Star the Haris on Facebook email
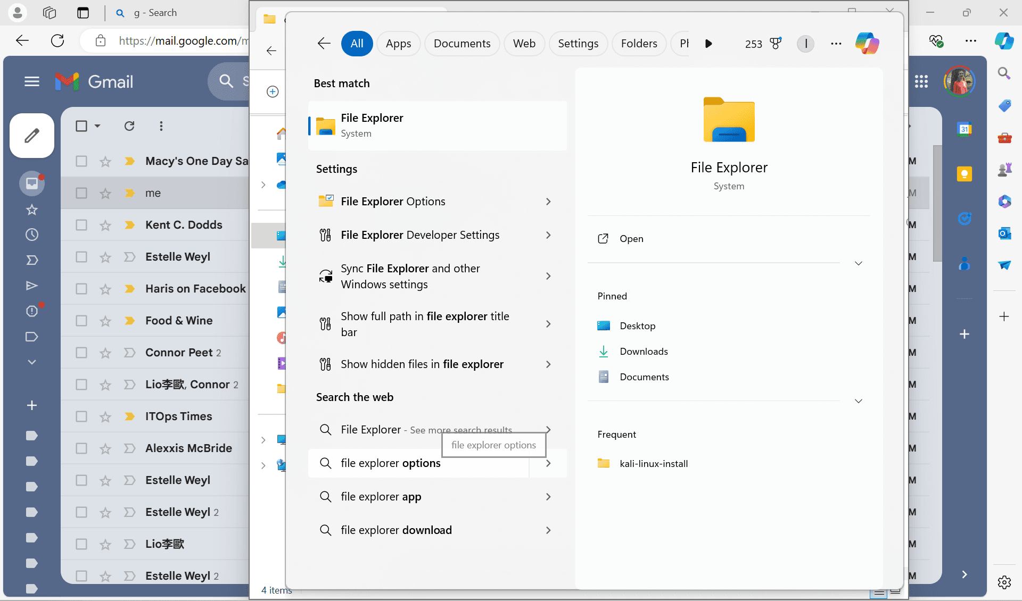Screen dimensions: 1022x601 (105, 289)
